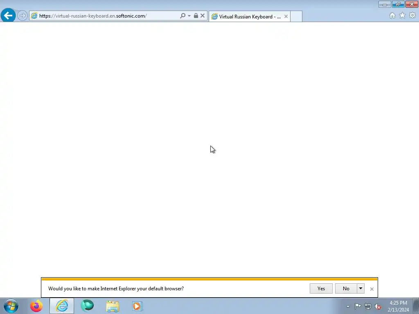
Task: Go back with the browser Back arrow
Action: coord(8,15)
